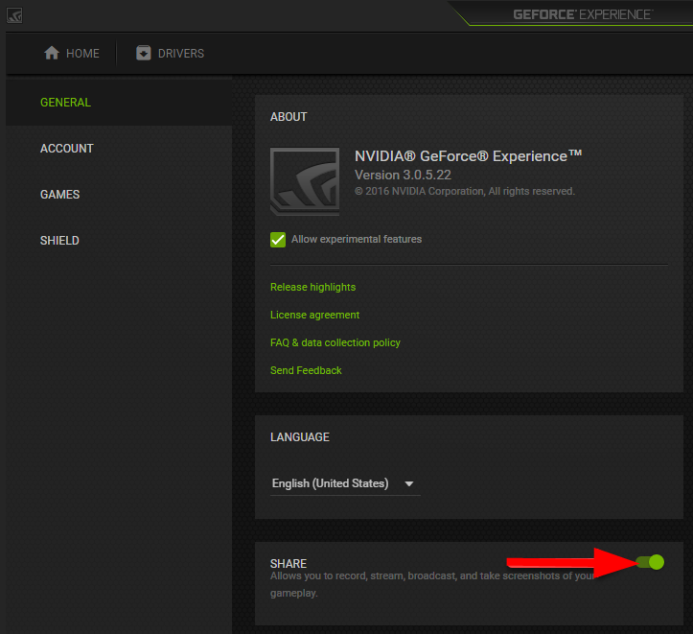This screenshot has width=693, height=634.
Task: Open the Release highlights link
Action: tap(312, 288)
